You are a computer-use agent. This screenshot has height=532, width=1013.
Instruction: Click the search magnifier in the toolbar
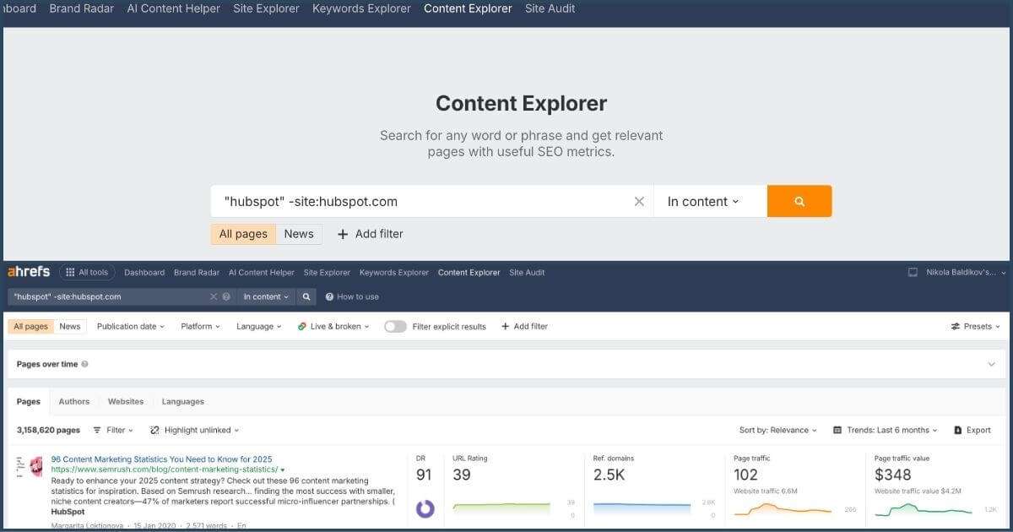pos(306,296)
